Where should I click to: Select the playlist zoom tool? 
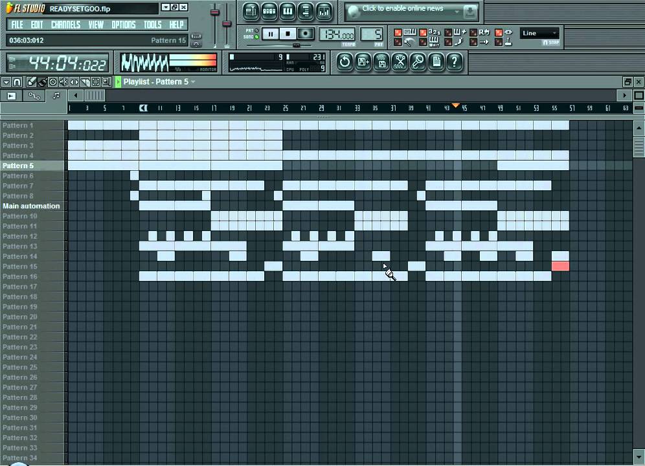click(x=106, y=82)
